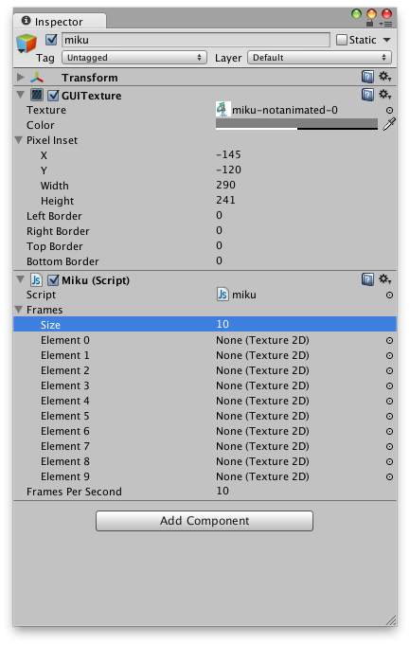Select the Inspector tab
The width and height of the screenshot is (410, 645).
click(60, 21)
